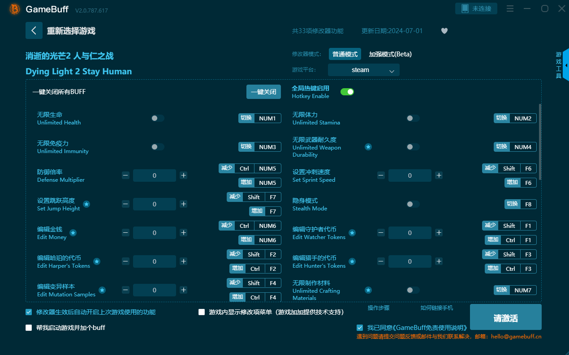Click the vertical scrollbar thumb
The image size is (569, 355).
(540, 141)
